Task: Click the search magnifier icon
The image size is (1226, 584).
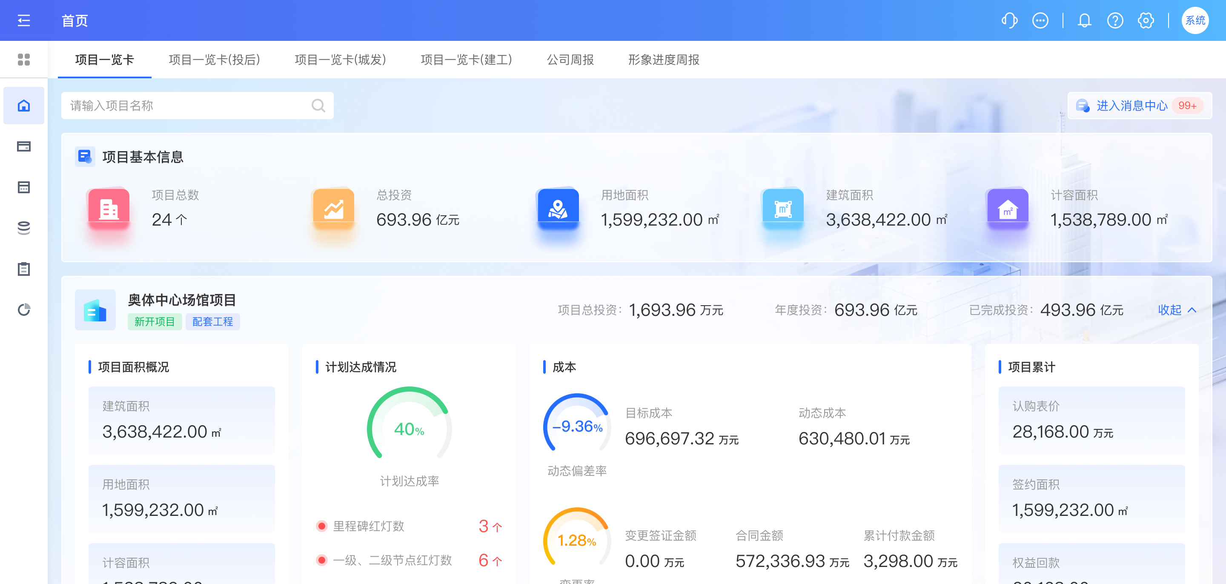Action: click(318, 106)
